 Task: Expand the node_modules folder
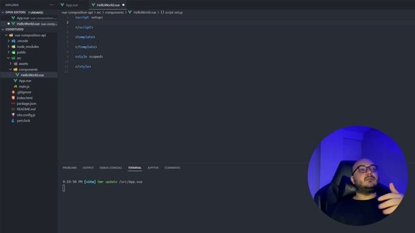point(8,47)
